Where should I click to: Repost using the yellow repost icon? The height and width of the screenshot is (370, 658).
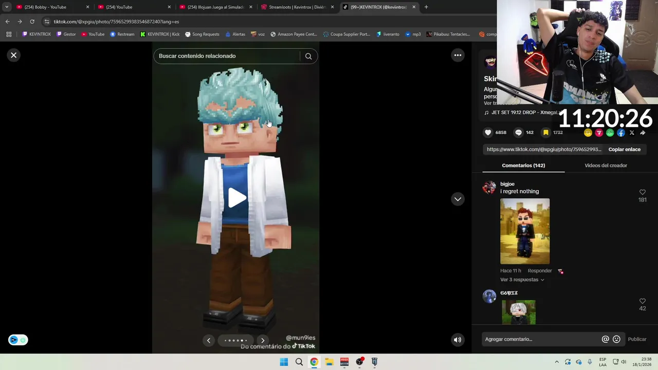tap(588, 133)
